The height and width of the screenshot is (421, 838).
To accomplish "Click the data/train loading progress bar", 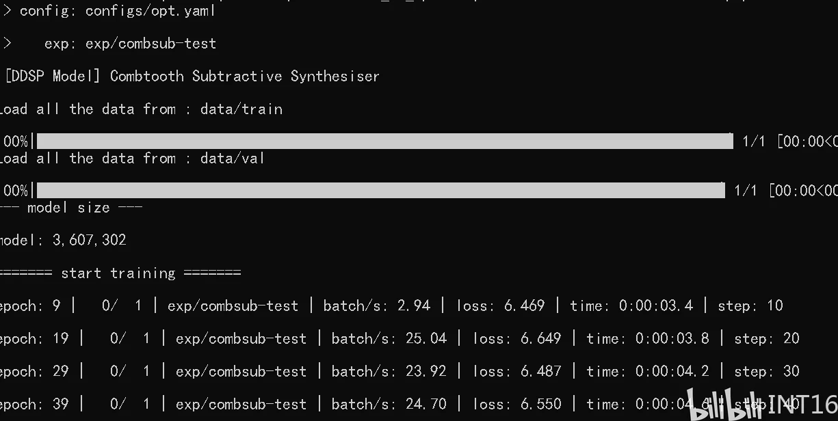I will [x=384, y=141].
